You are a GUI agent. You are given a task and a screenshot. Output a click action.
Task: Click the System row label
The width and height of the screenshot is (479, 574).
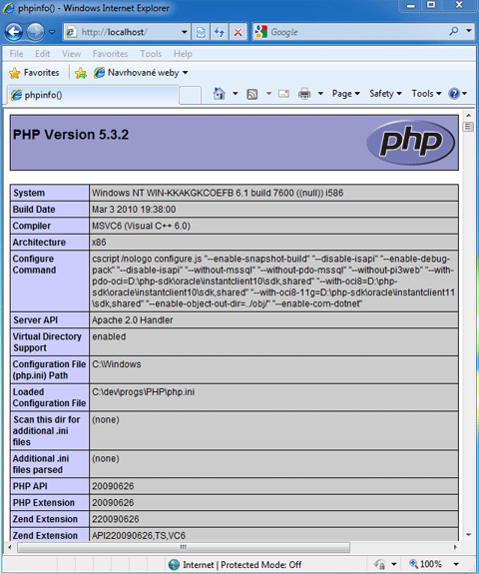pos(29,193)
